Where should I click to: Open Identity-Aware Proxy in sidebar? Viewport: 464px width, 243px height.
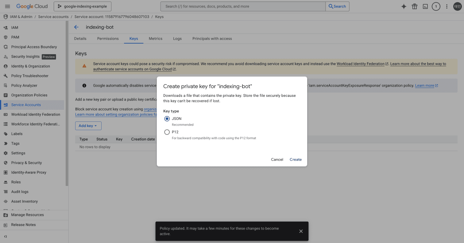32,172
